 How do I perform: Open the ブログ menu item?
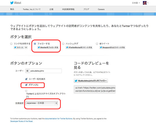86,9
